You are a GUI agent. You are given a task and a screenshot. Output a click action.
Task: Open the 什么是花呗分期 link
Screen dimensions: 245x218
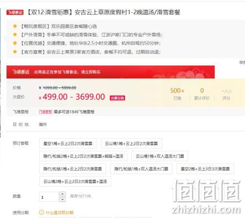[x=60, y=213]
